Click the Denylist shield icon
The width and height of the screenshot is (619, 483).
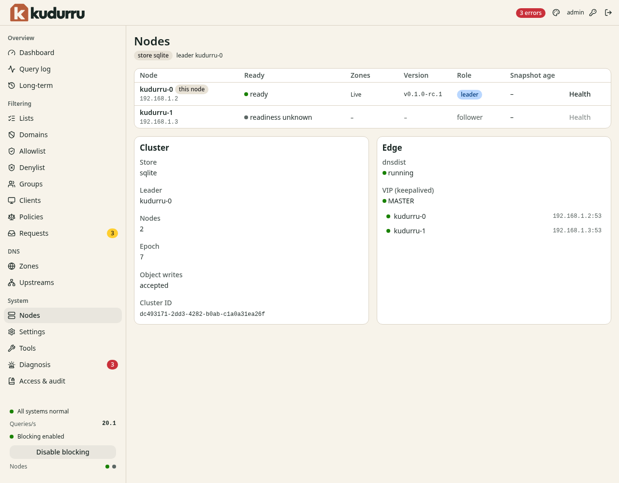tap(12, 168)
